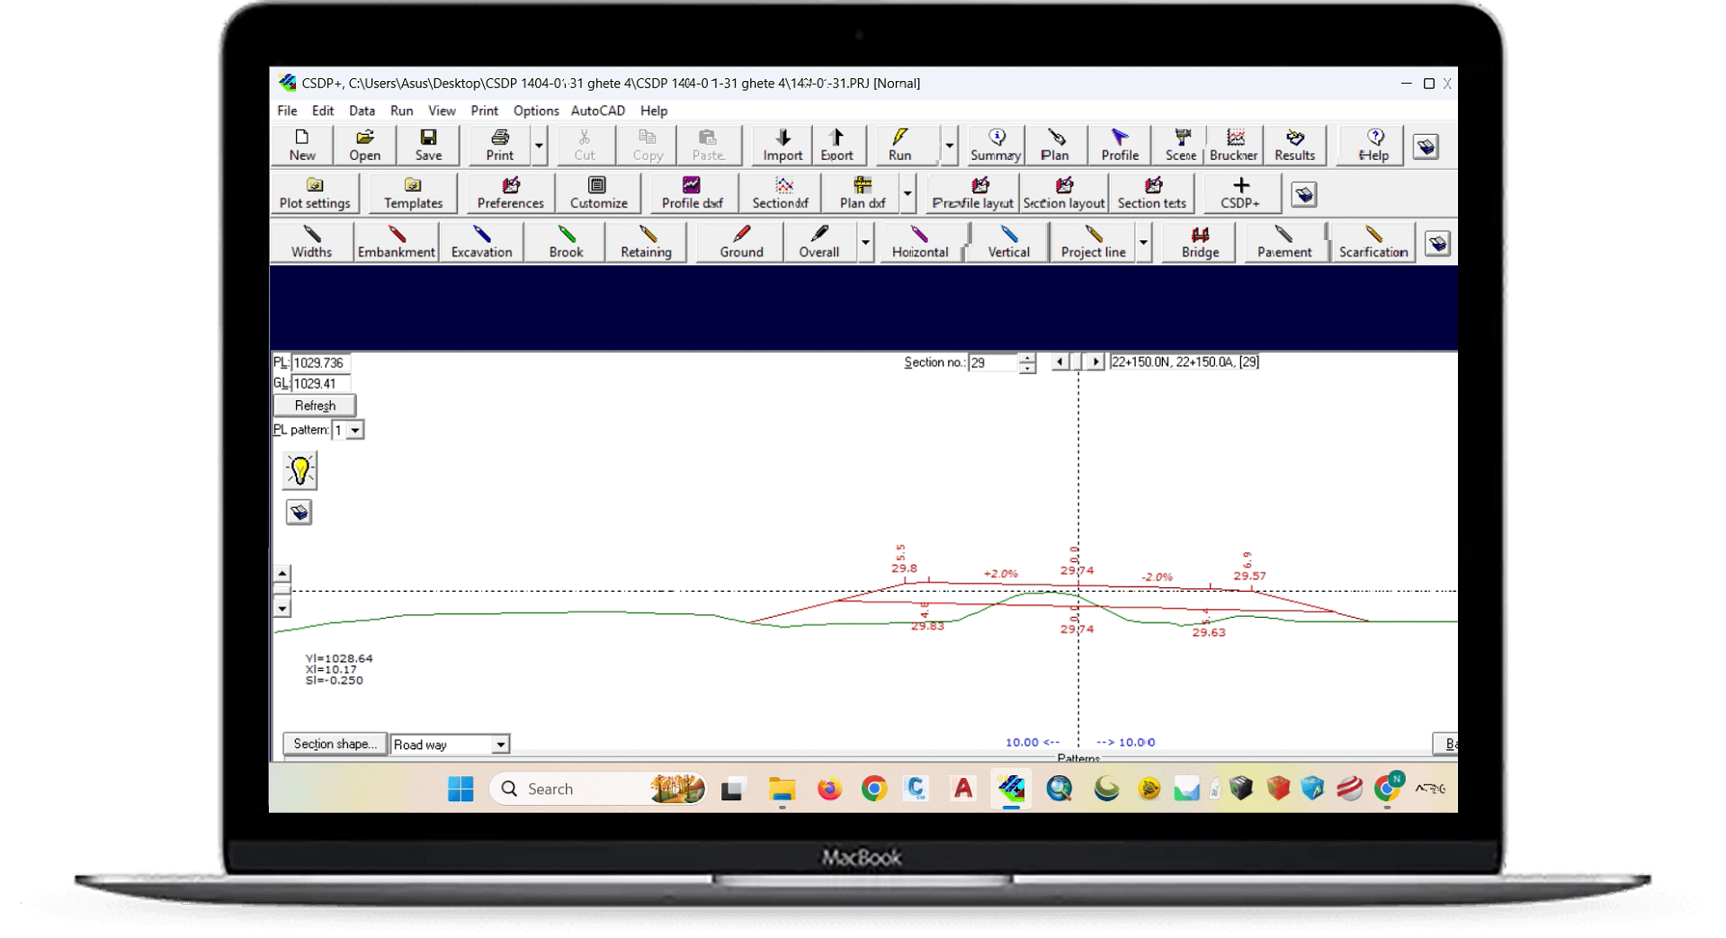Select the Embankment pen tool
This screenshot has height=938, width=1726.
coord(396,242)
